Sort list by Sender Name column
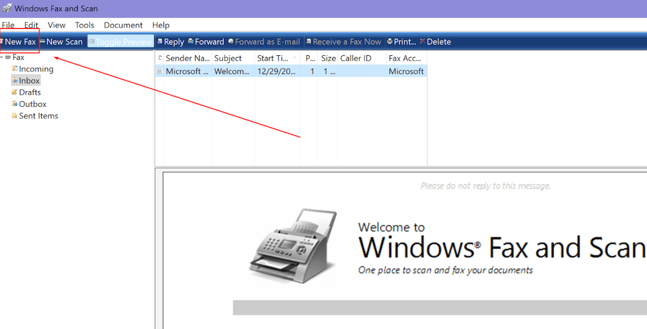 187,58
